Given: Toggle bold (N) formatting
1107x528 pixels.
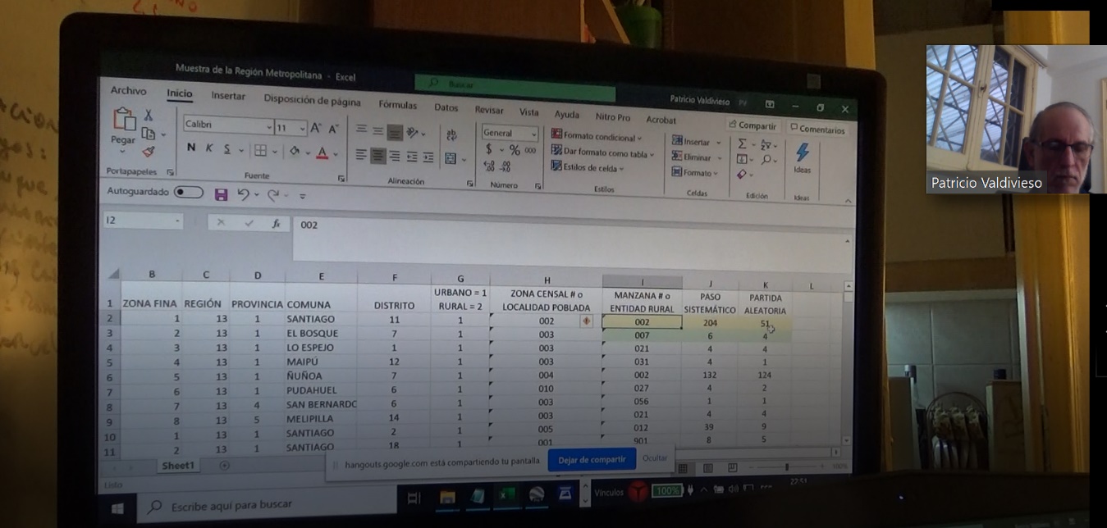Looking at the screenshot, I should 191,148.
